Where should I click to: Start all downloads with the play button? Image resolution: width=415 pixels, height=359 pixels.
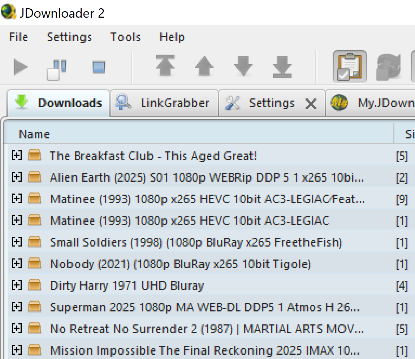21,67
